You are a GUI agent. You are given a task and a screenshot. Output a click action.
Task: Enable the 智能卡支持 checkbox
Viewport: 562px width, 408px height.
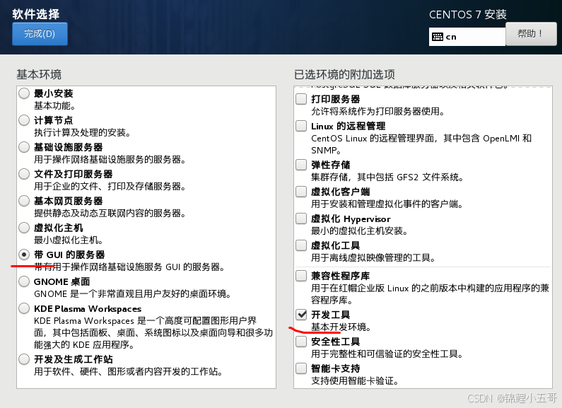tap(301, 368)
